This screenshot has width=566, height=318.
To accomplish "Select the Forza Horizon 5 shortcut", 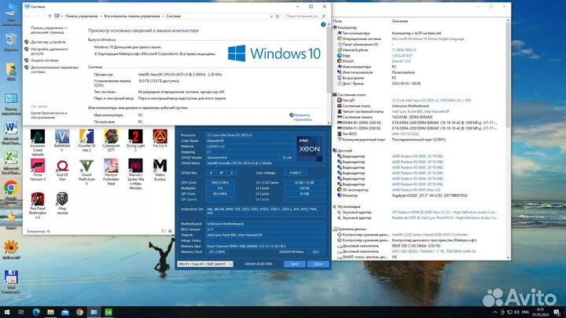I will (x=38, y=170).
